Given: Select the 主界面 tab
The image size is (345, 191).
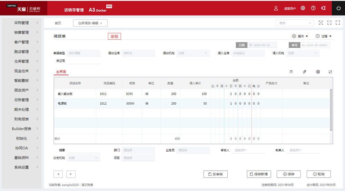Looking at the screenshot, I should (x=61, y=72).
